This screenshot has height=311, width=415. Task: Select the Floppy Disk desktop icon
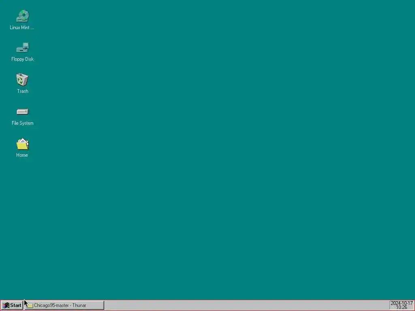23,48
